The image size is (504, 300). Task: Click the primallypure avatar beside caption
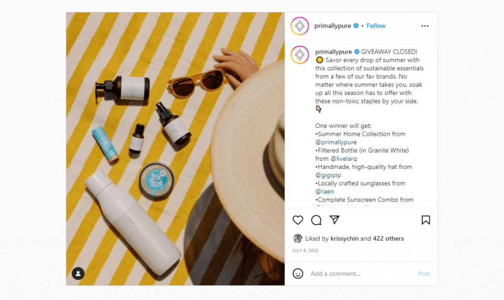300,55
